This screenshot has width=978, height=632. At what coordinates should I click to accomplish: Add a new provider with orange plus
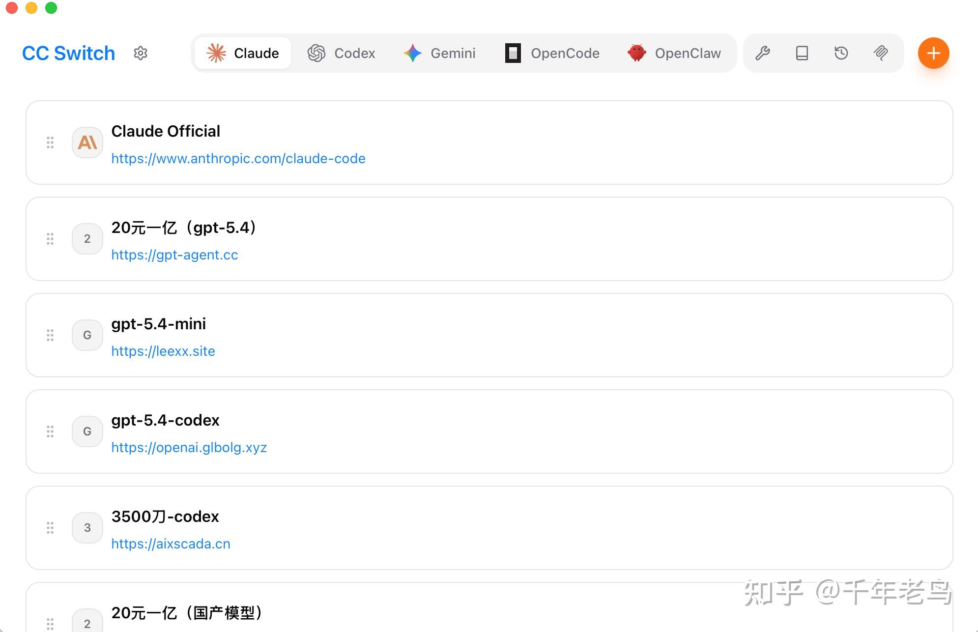coord(933,53)
